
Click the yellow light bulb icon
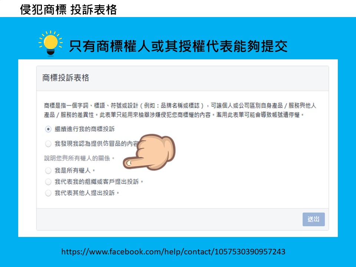tap(50, 43)
